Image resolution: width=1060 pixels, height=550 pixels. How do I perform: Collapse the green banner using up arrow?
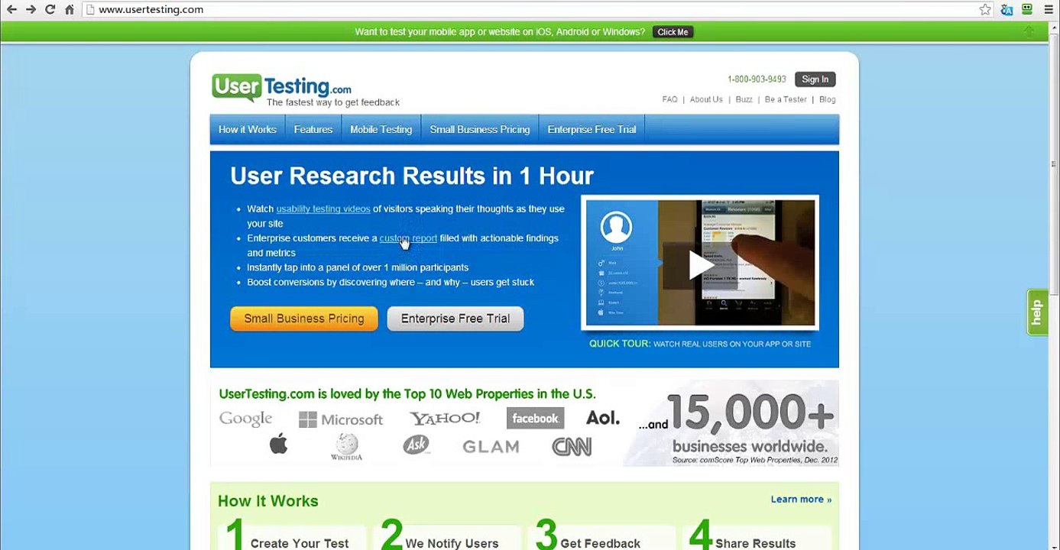(x=1029, y=31)
